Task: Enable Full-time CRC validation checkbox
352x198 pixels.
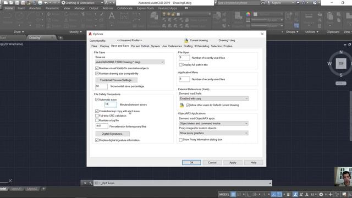Action: (97, 116)
